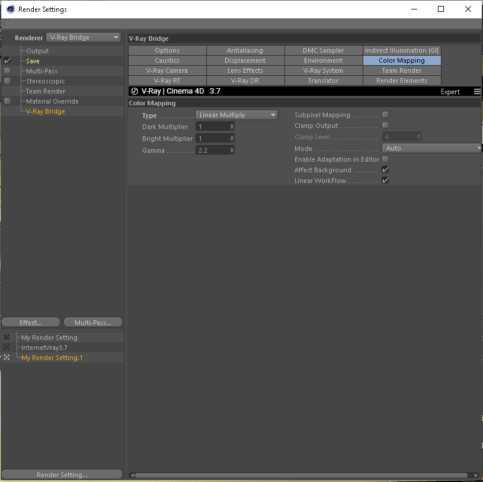Click the Dark Multiplier value field
Image resolution: width=483 pixels, height=482 pixels.
[213, 127]
